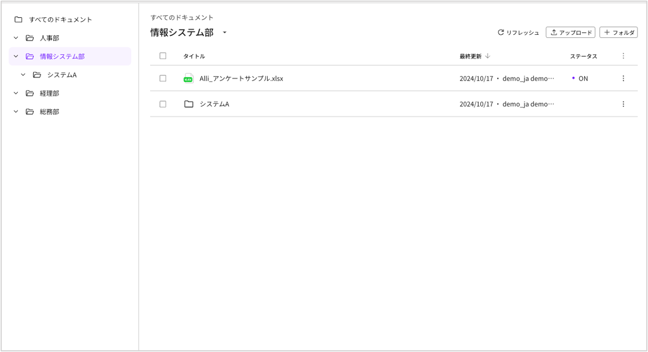Collapse the 情報システム部 tree node chevron
648x352 pixels.
16,56
